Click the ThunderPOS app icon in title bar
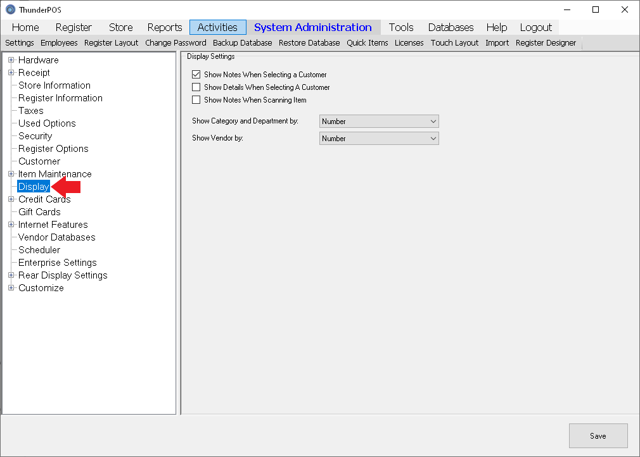 pos(10,9)
